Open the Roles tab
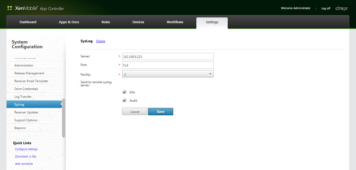The height and width of the screenshot is (170, 356). coord(106,22)
